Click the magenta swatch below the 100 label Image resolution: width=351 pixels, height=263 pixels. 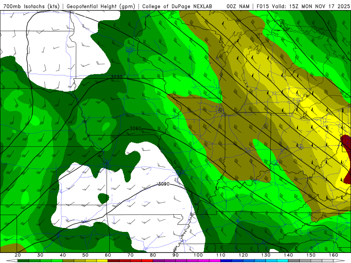(204, 261)
